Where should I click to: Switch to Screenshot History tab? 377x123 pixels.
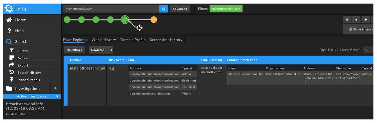pos(166,40)
